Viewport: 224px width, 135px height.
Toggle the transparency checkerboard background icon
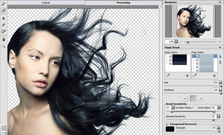(3, 127)
